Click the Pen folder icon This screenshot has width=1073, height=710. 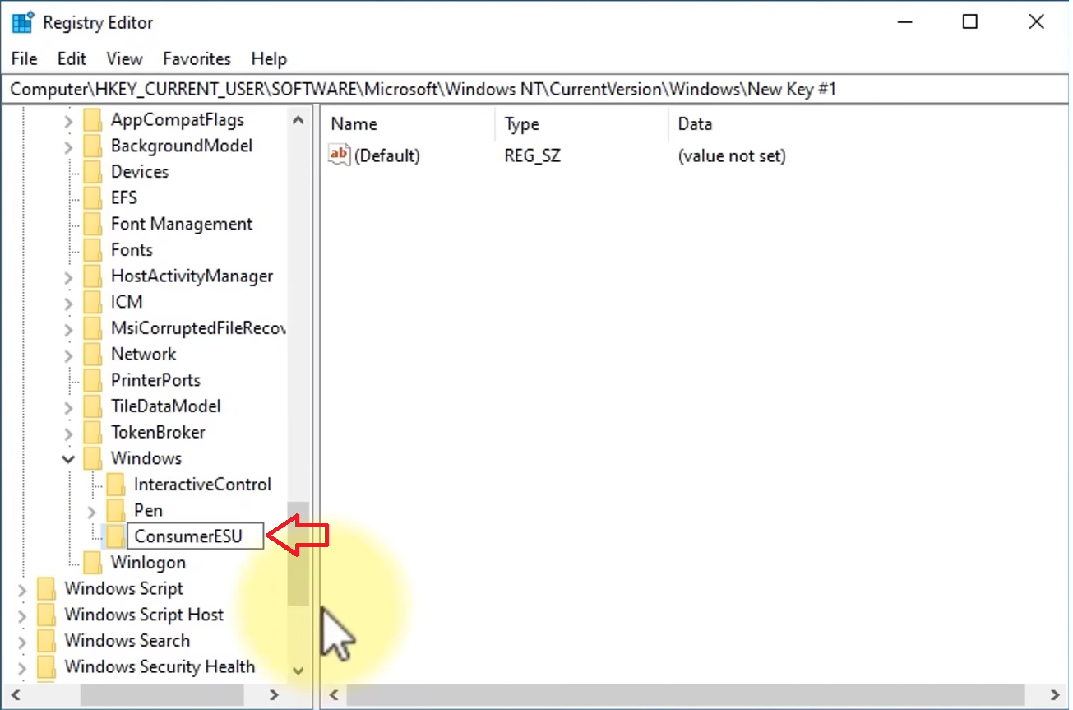coord(115,511)
